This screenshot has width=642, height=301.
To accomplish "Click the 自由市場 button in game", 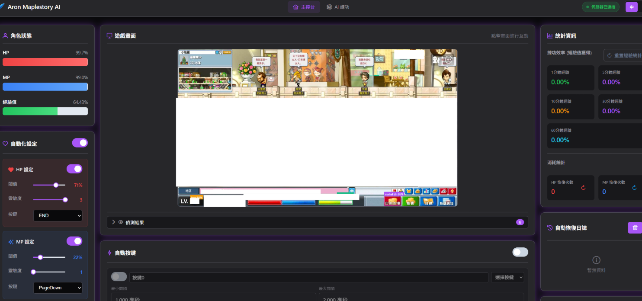I will pos(392,202).
